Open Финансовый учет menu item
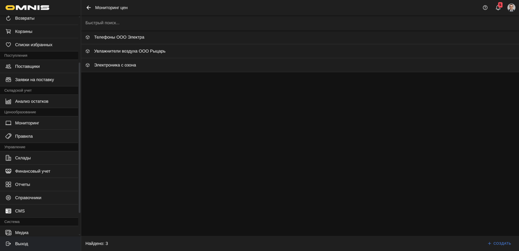 [x=33, y=171]
